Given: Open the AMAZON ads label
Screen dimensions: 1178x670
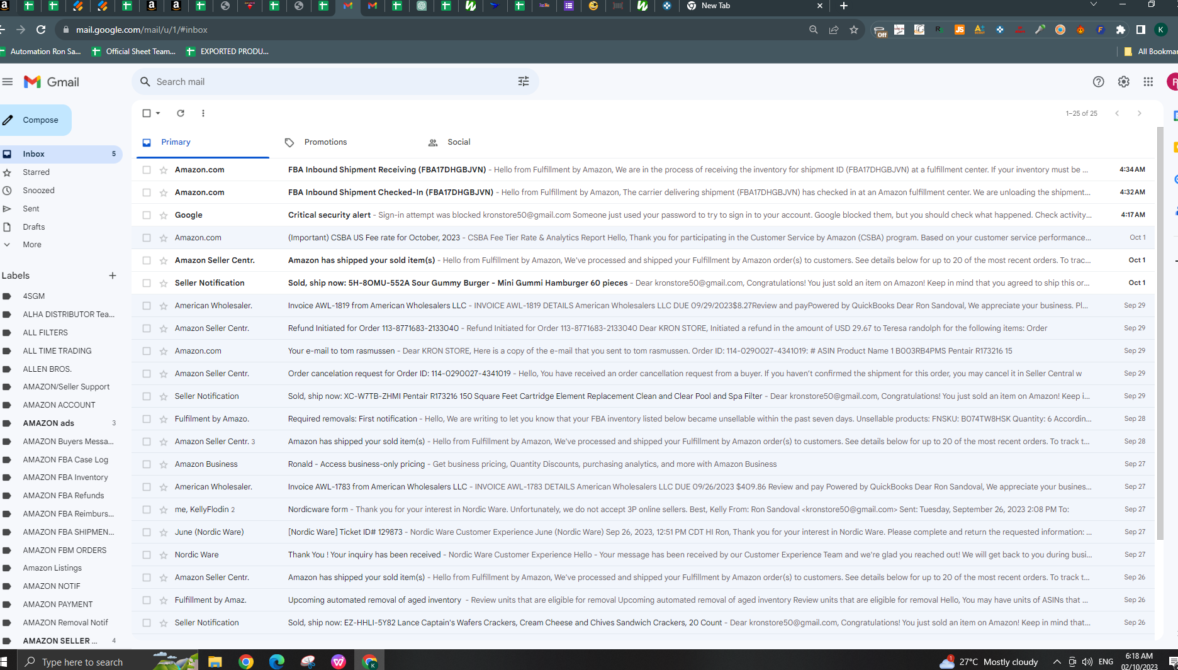Looking at the screenshot, I should click(x=48, y=423).
